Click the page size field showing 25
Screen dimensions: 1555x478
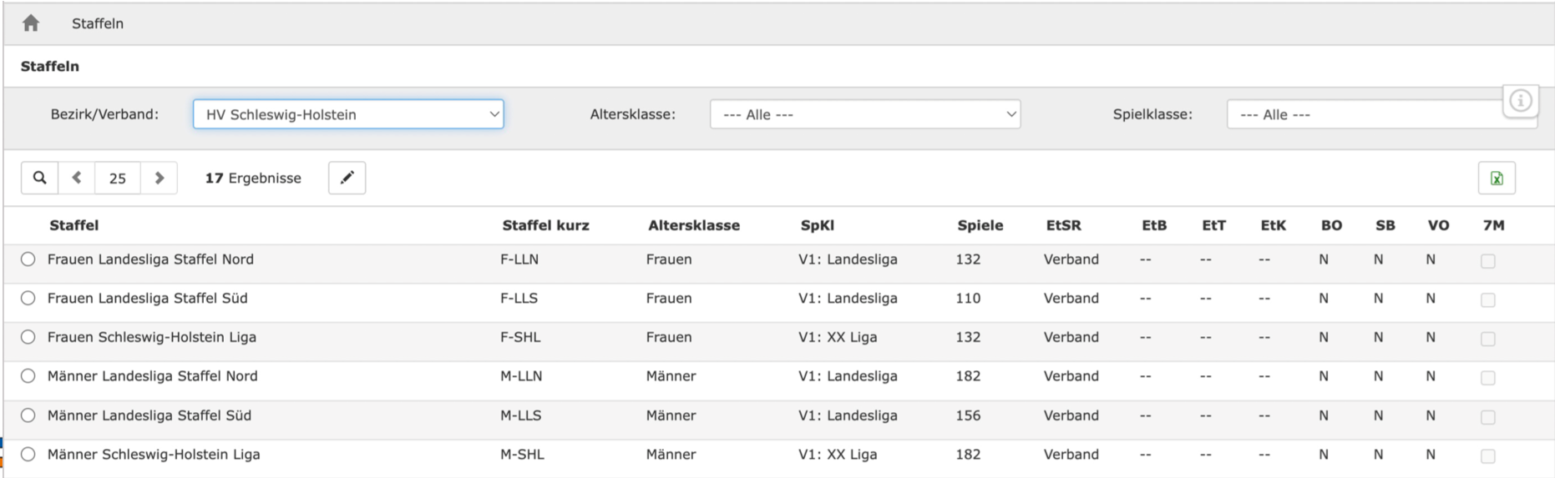[x=118, y=178]
